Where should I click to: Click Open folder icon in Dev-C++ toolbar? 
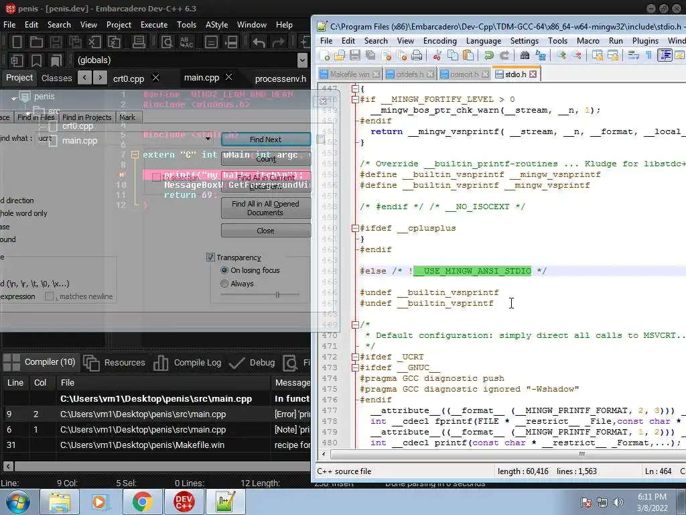[x=36, y=42]
